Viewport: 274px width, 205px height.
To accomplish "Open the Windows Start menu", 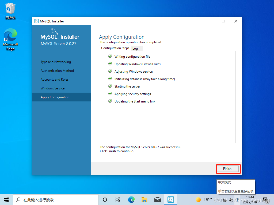I will coord(6,200).
